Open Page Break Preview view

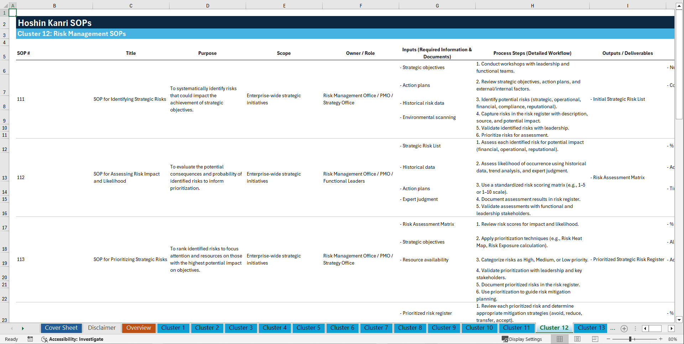click(595, 339)
